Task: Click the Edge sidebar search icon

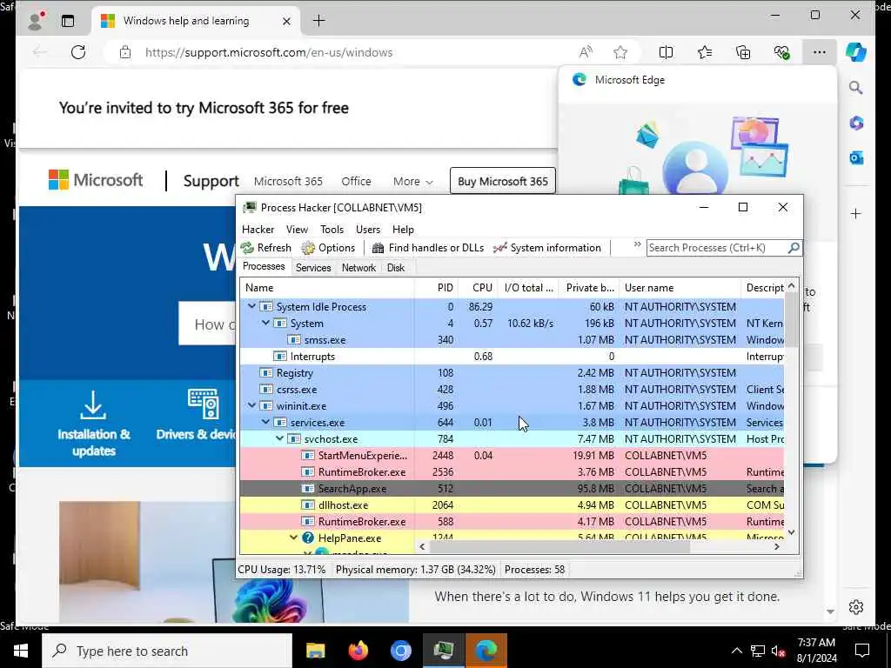Action: point(856,88)
